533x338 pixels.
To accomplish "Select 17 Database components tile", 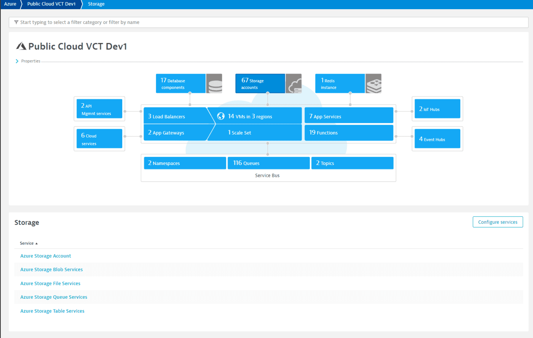I will (x=181, y=83).
